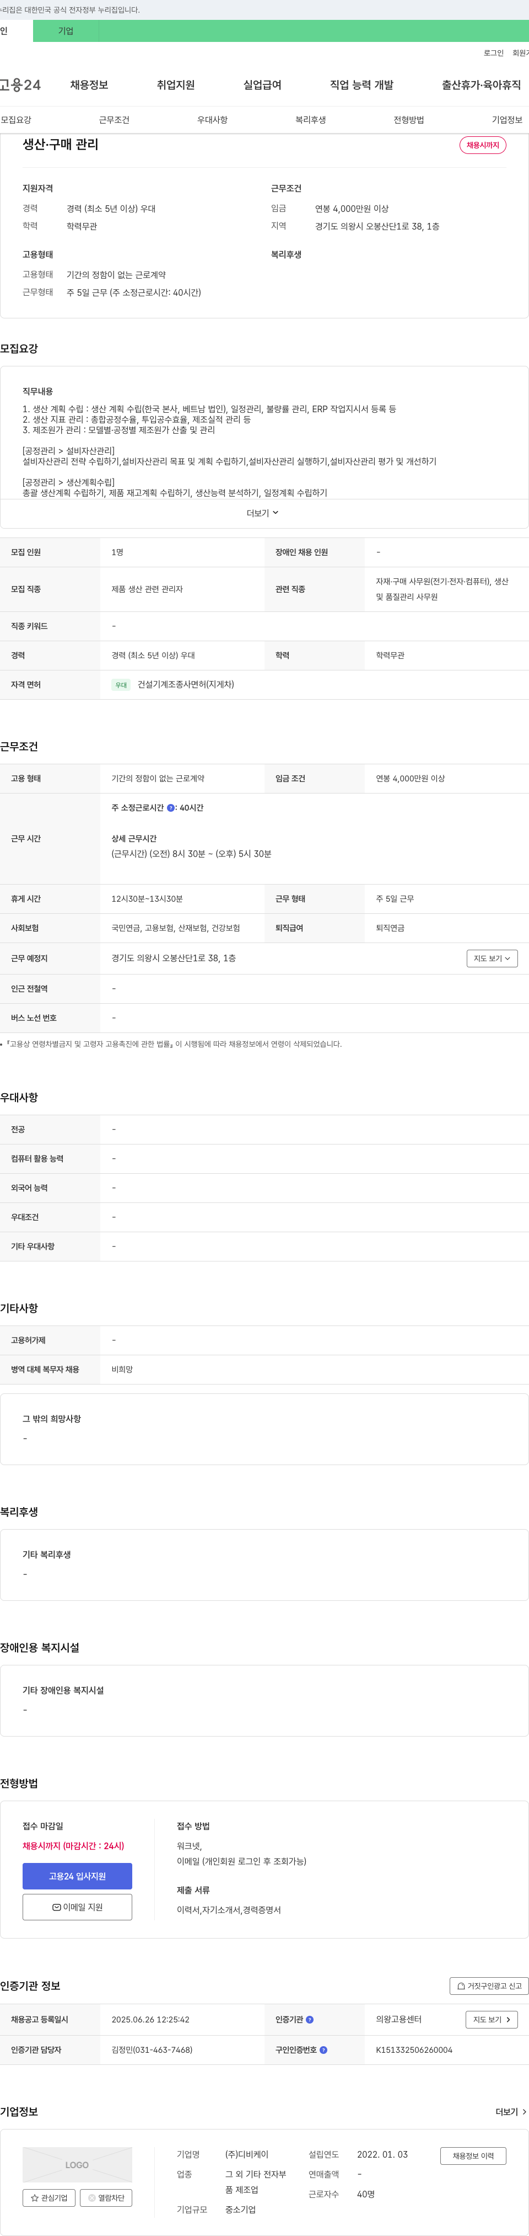Open 채용정보 이력 button
529x2236 pixels.
point(473,2155)
